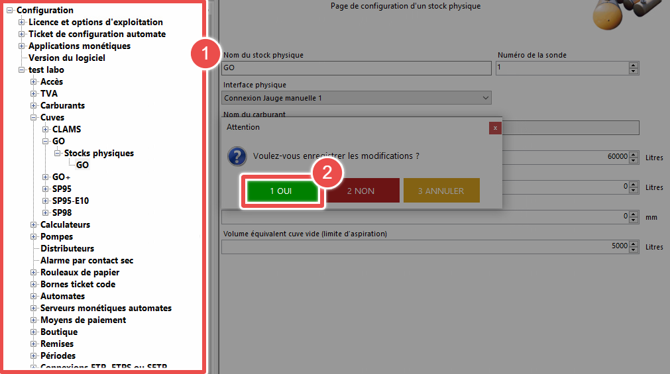Collapse the Stocks physiques node

pos(58,154)
